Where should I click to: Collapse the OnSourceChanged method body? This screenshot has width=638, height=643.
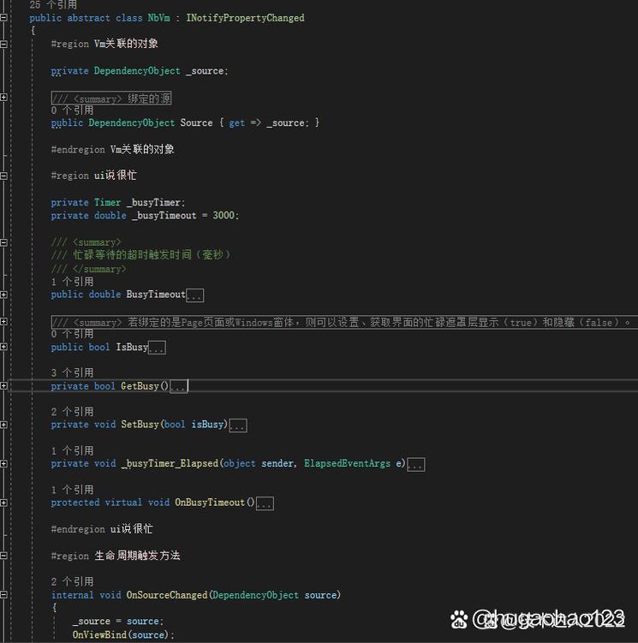tap(3, 594)
